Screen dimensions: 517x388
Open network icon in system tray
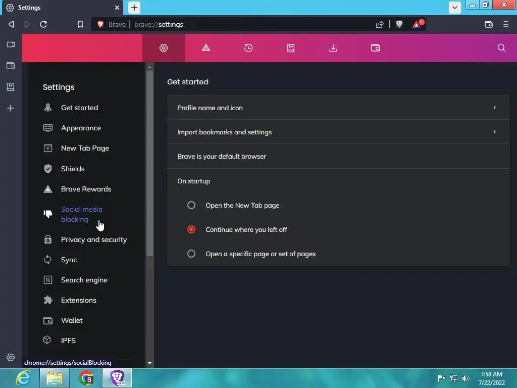point(454,378)
